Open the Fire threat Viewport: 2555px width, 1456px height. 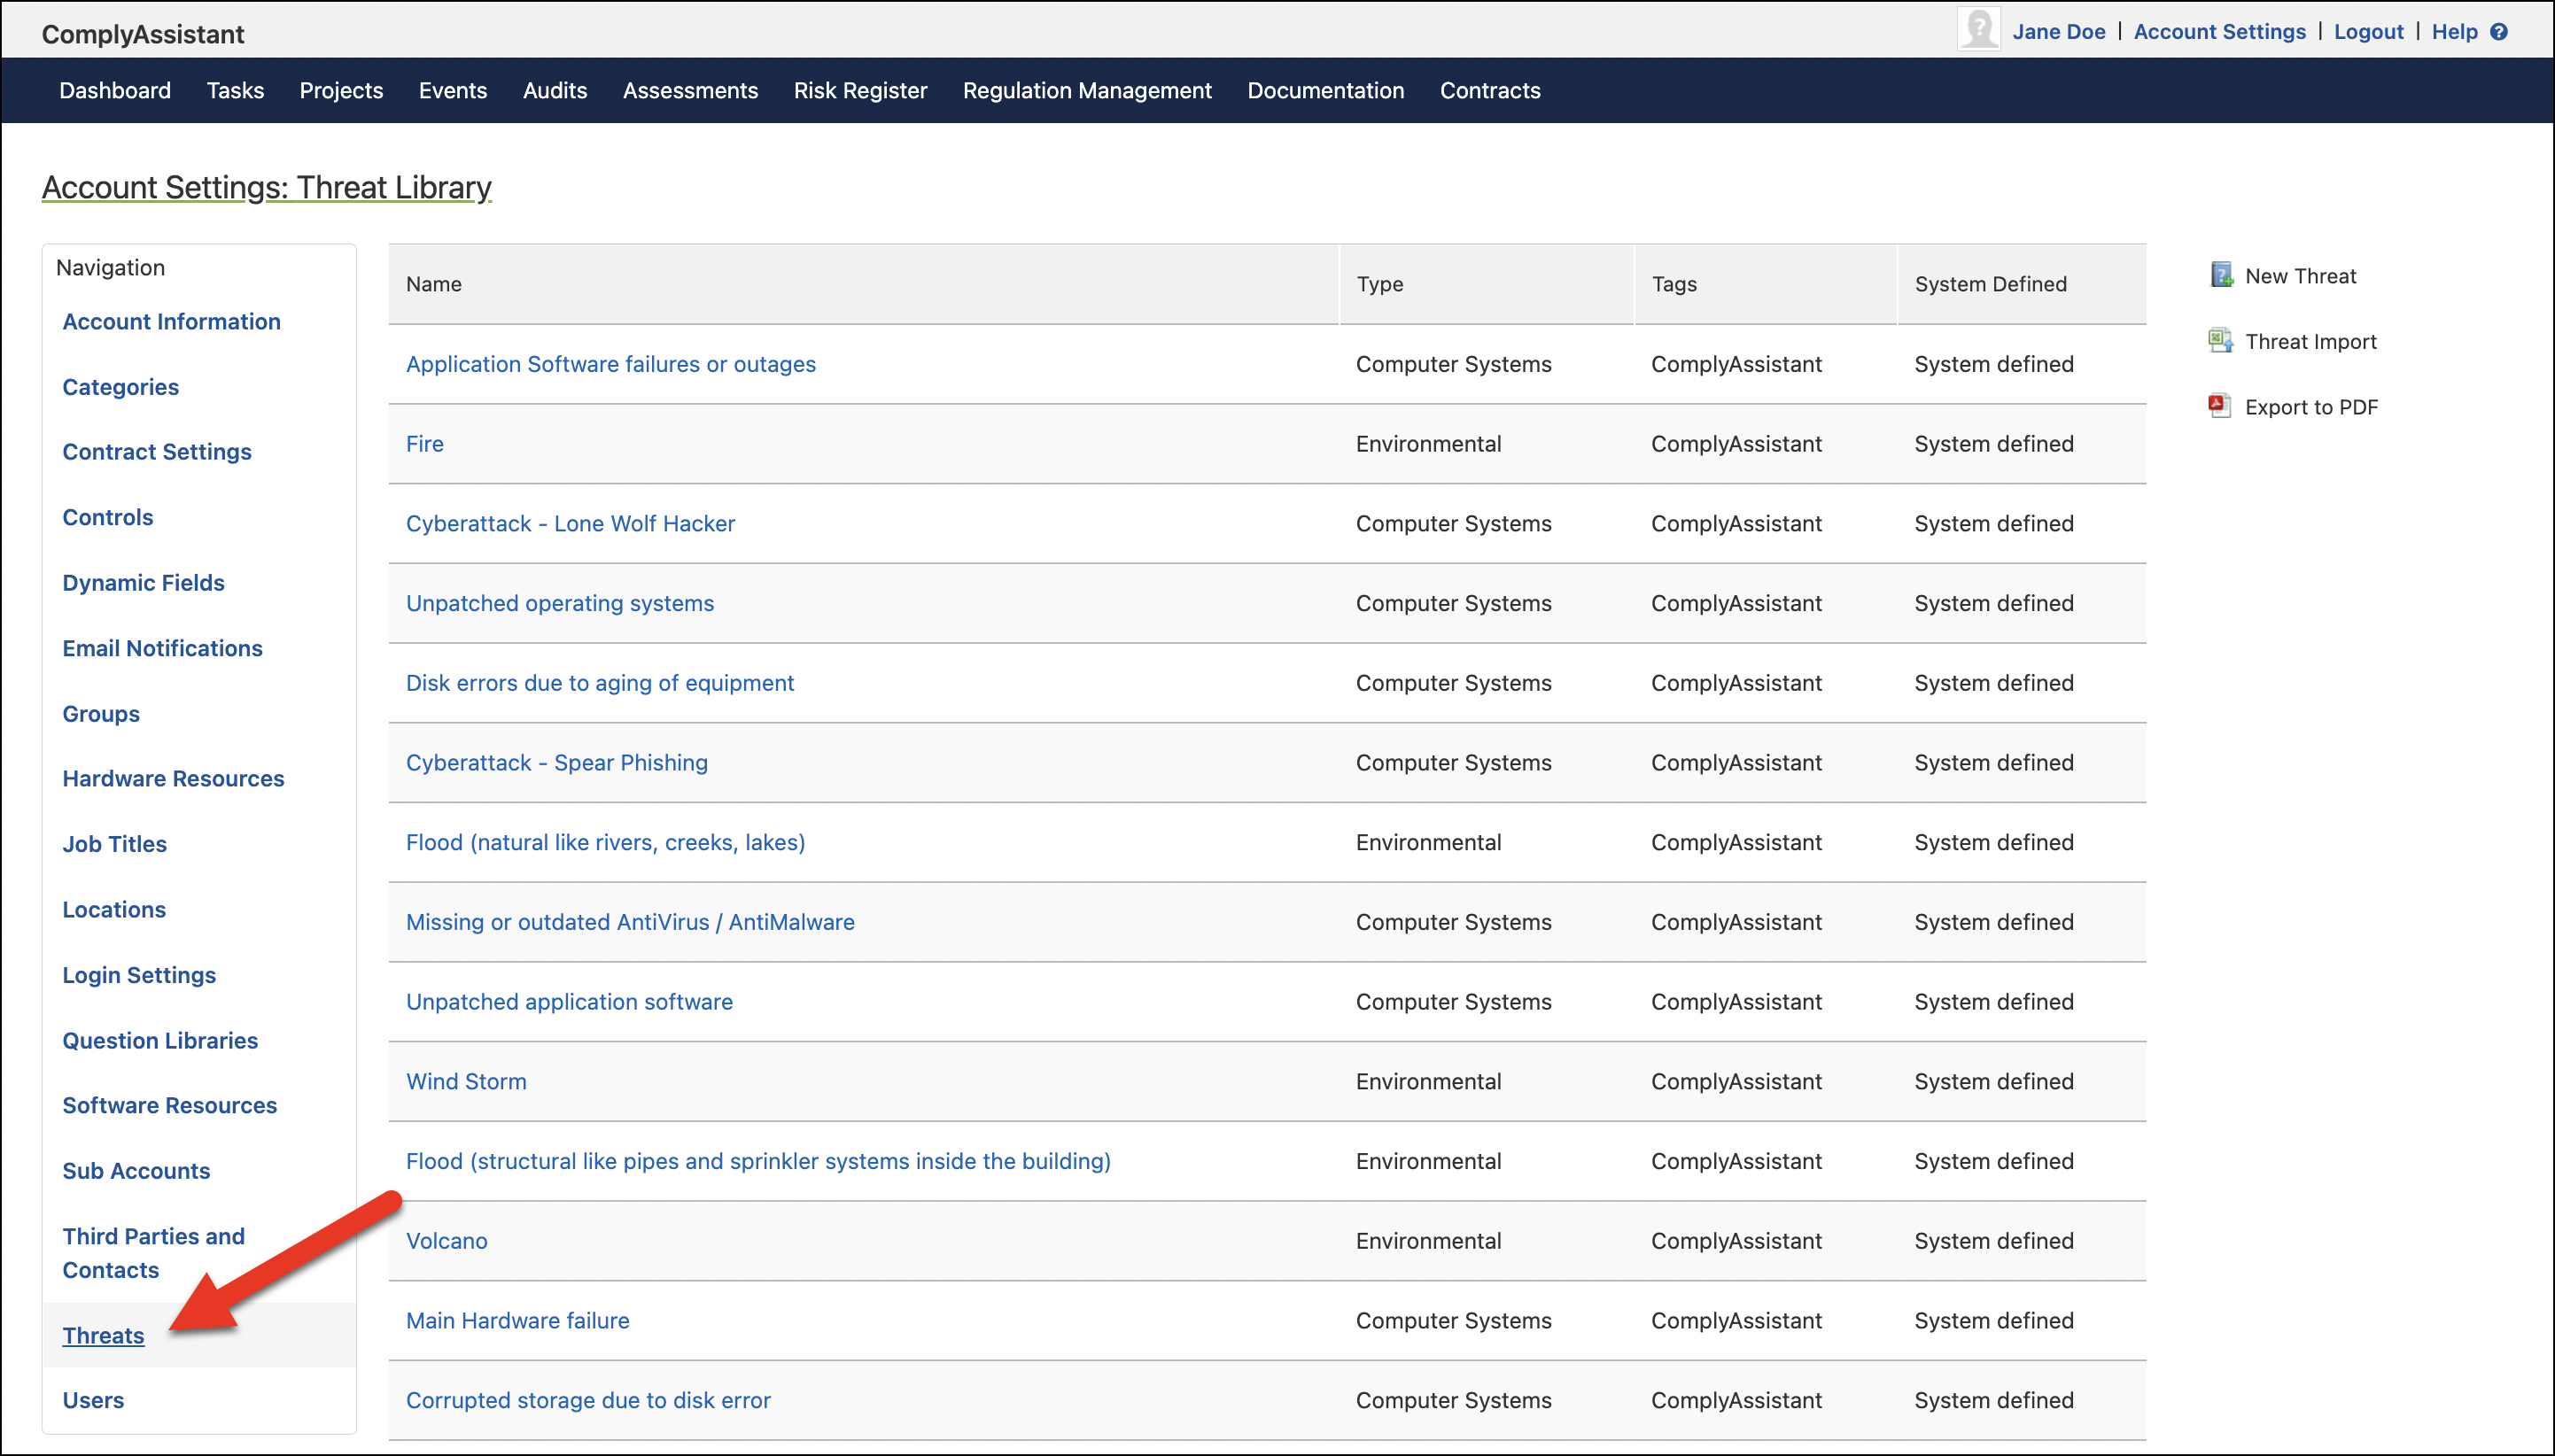(x=424, y=444)
